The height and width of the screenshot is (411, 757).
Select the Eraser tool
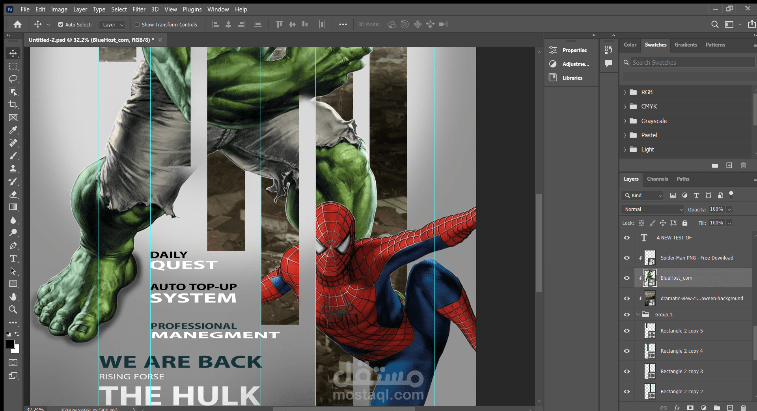tap(13, 194)
